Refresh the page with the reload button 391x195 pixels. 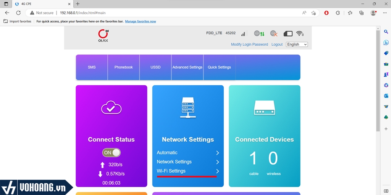[x=18, y=13]
